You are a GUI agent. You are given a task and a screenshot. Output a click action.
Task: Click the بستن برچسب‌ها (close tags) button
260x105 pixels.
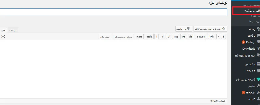(123, 37)
